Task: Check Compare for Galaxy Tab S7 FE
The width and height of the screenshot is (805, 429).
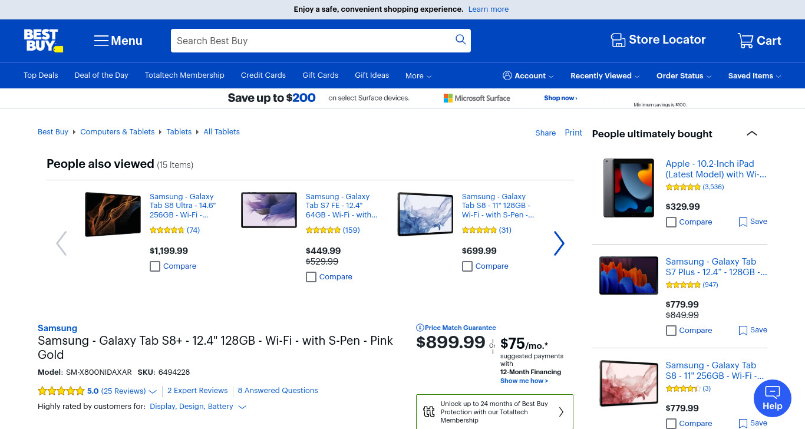Action: pyautogui.click(x=311, y=277)
